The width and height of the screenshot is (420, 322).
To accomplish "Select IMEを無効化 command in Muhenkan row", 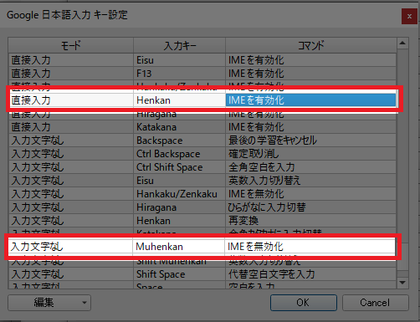I will pyautogui.click(x=310, y=247).
